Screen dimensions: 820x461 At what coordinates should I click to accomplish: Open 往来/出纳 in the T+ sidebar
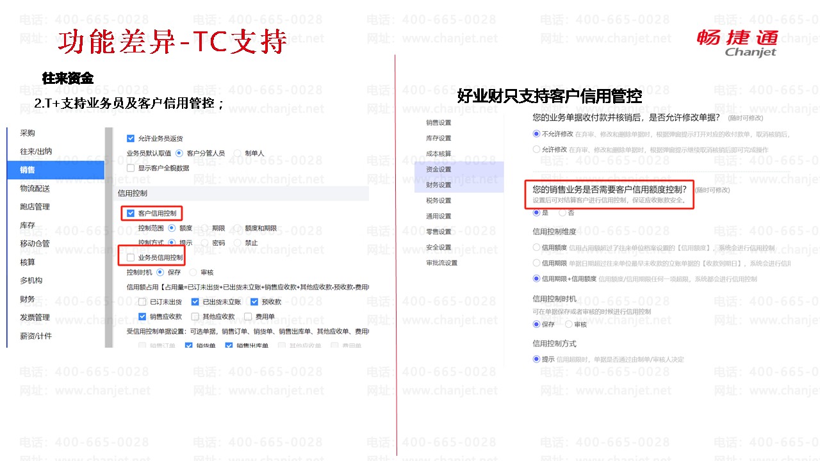click(x=36, y=151)
